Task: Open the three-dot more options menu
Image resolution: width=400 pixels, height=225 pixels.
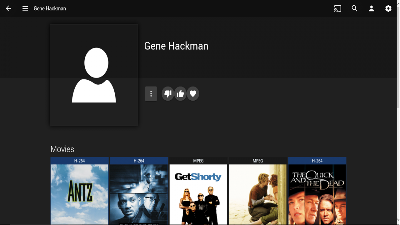Action: [151, 94]
